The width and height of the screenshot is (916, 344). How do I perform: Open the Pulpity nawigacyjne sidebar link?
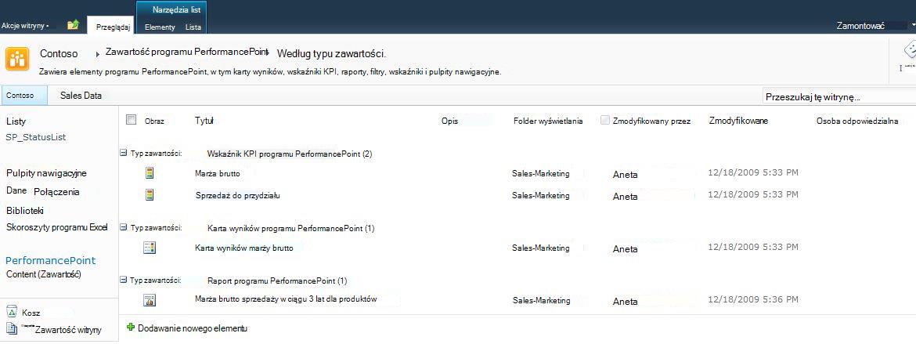(x=47, y=173)
